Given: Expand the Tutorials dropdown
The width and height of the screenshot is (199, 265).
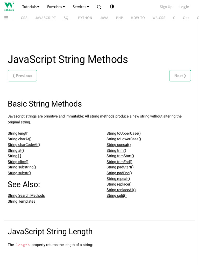Looking at the screenshot, I should (x=31, y=7).
